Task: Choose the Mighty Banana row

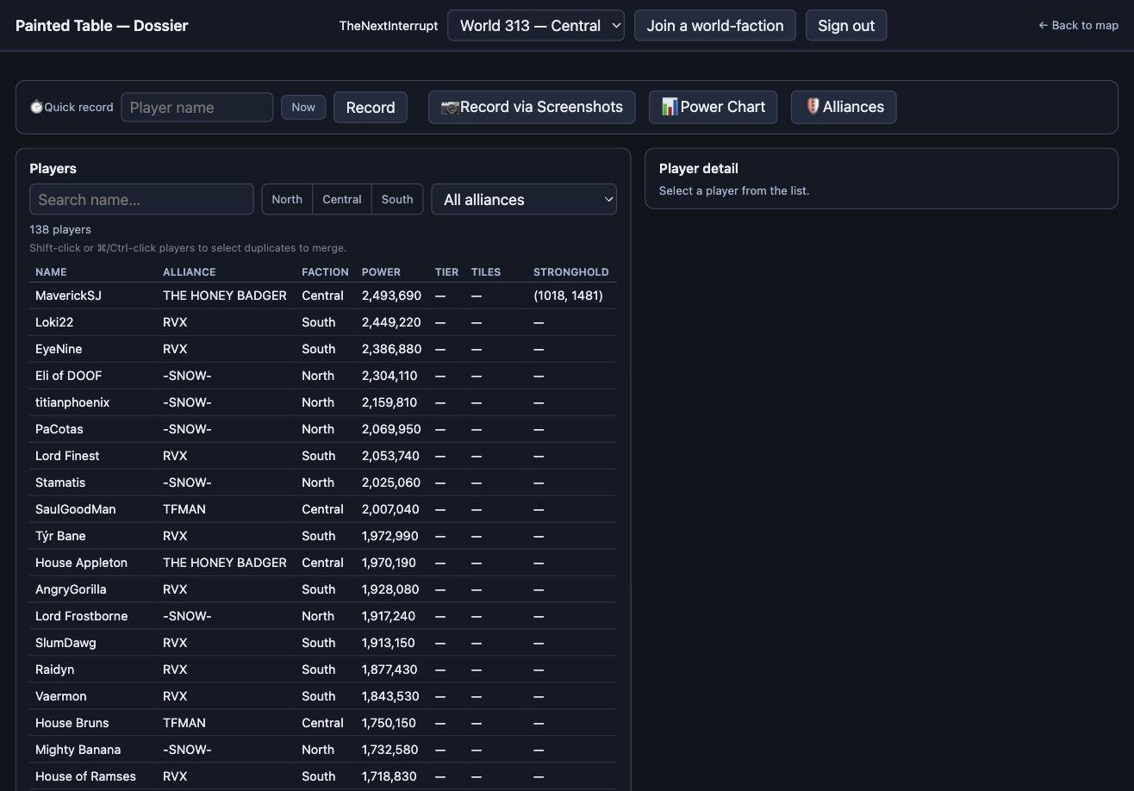Action: click(323, 750)
